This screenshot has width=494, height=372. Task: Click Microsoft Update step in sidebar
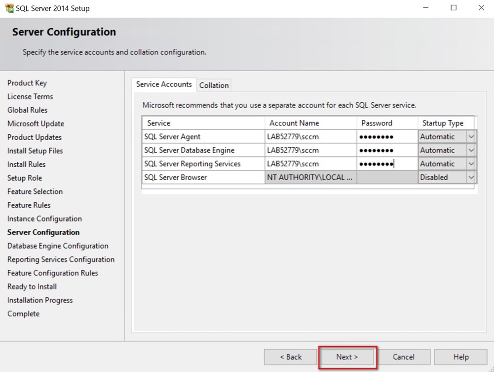coord(36,123)
